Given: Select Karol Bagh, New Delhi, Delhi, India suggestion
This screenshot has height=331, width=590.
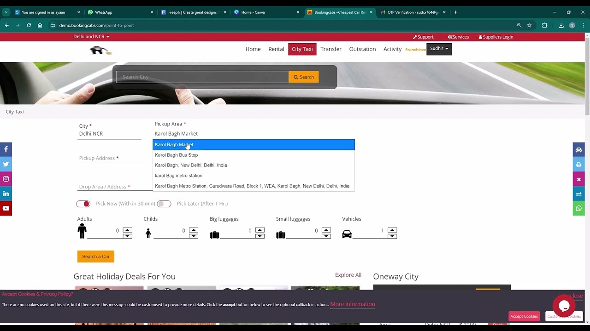Looking at the screenshot, I should [254, 165].
